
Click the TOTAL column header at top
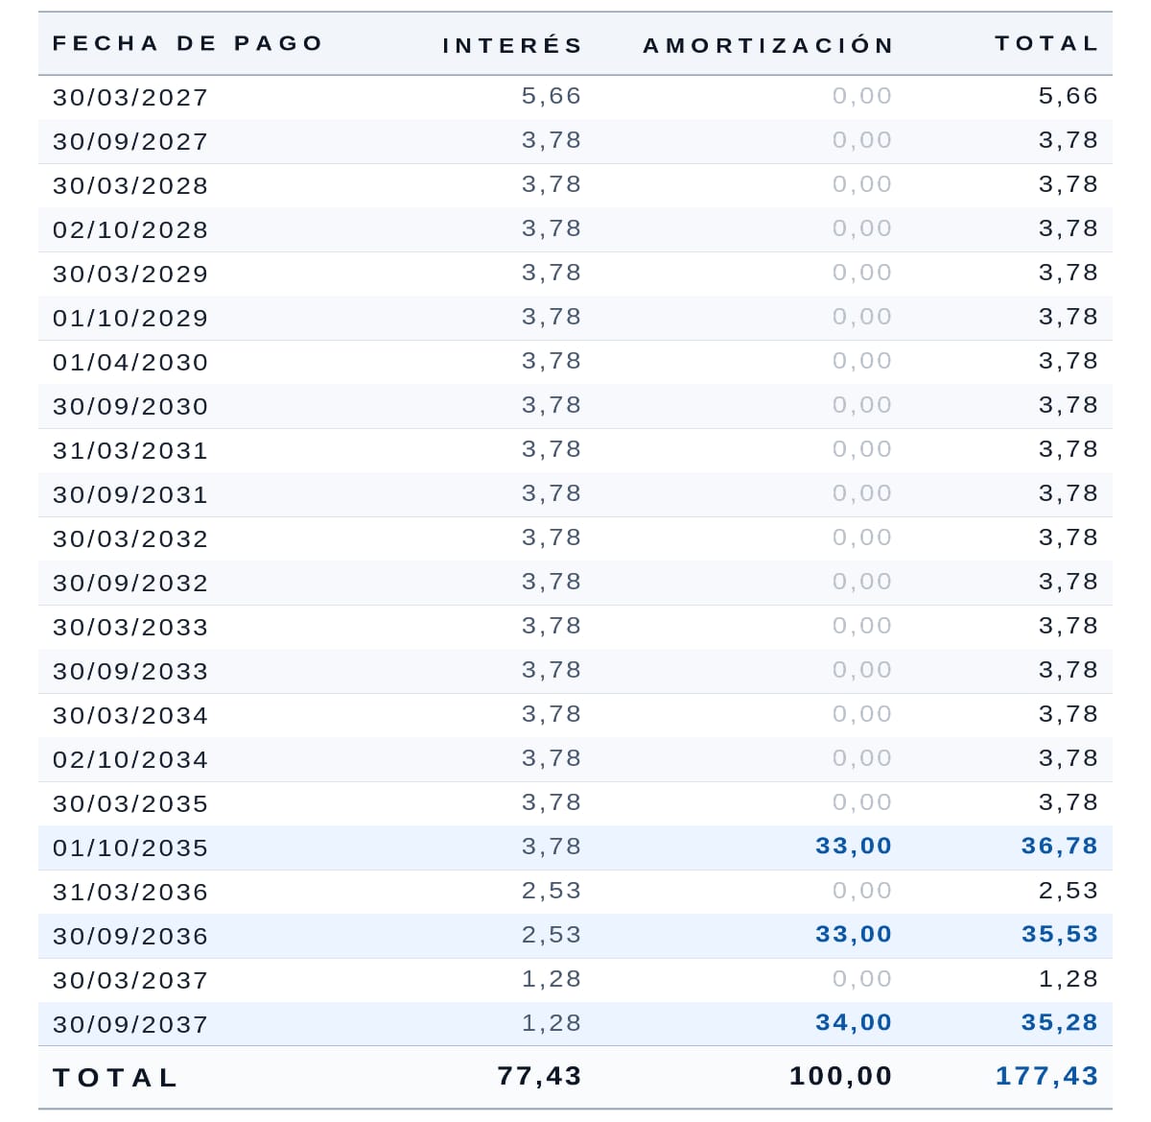point(1046,43)
